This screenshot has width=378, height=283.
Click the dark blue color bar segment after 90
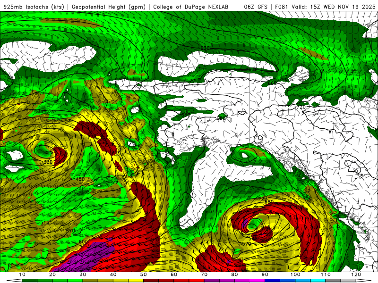(x=273, y=281)
